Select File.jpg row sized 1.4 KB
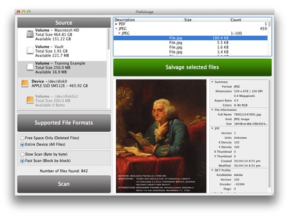 tap(191, 52)
